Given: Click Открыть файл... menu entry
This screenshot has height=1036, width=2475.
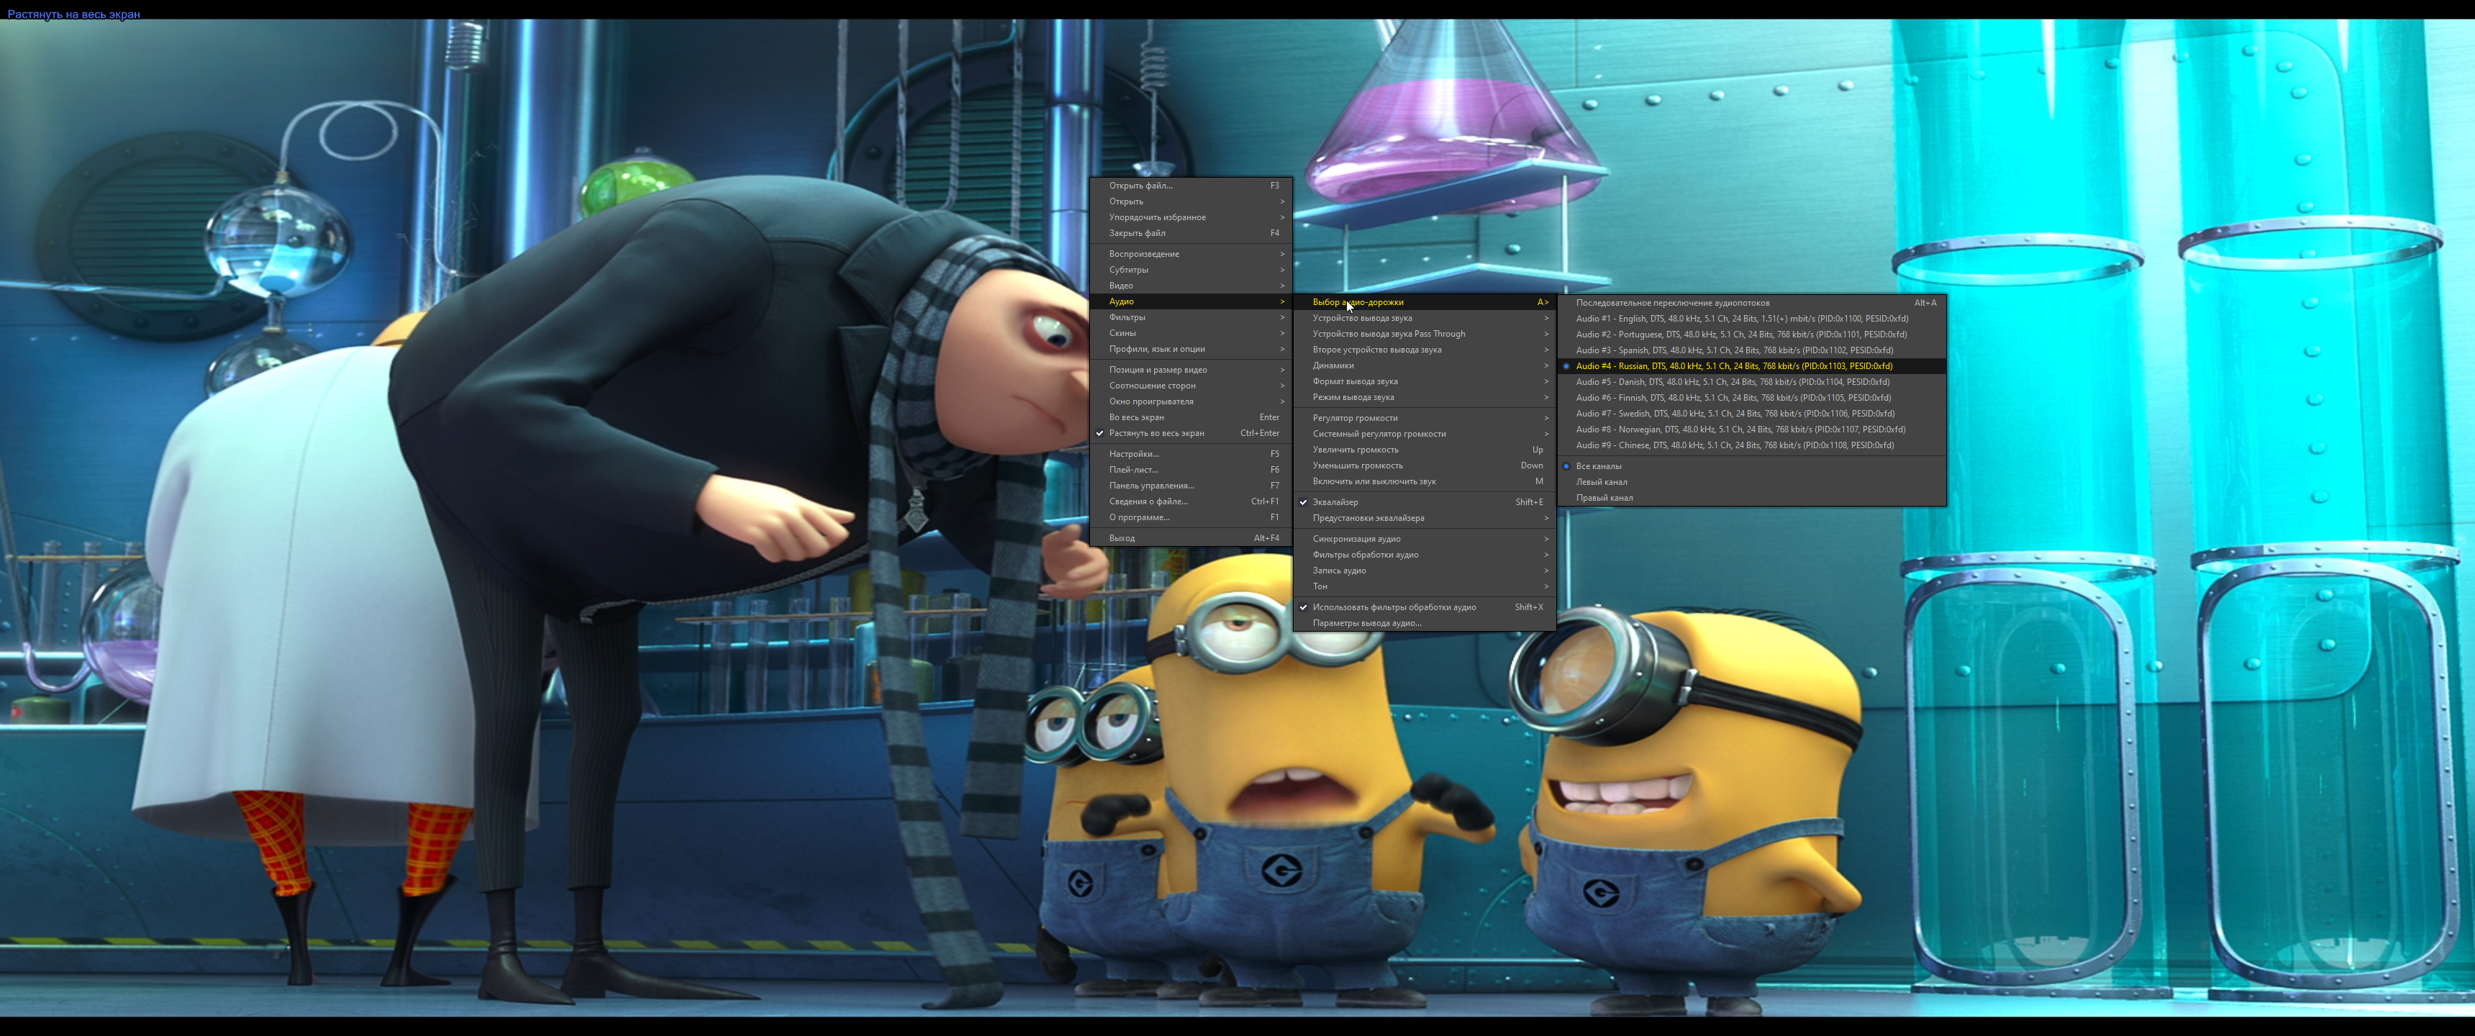Looking at the screenshot, I should [1140, 186].
